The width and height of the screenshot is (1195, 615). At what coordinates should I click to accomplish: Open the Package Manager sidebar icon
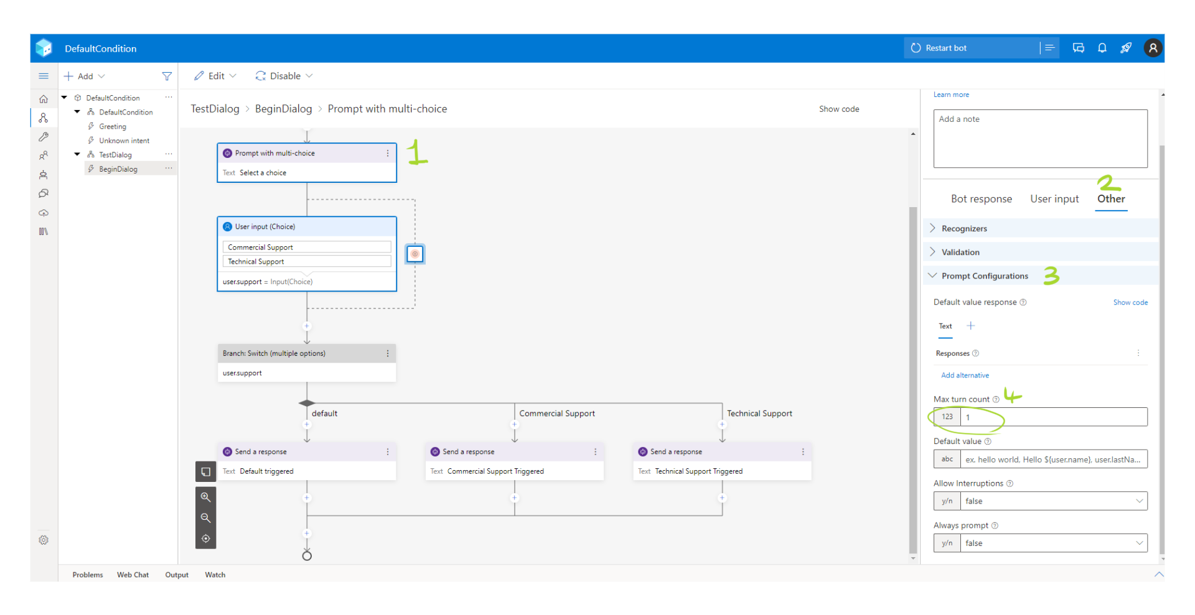[44, 231]
